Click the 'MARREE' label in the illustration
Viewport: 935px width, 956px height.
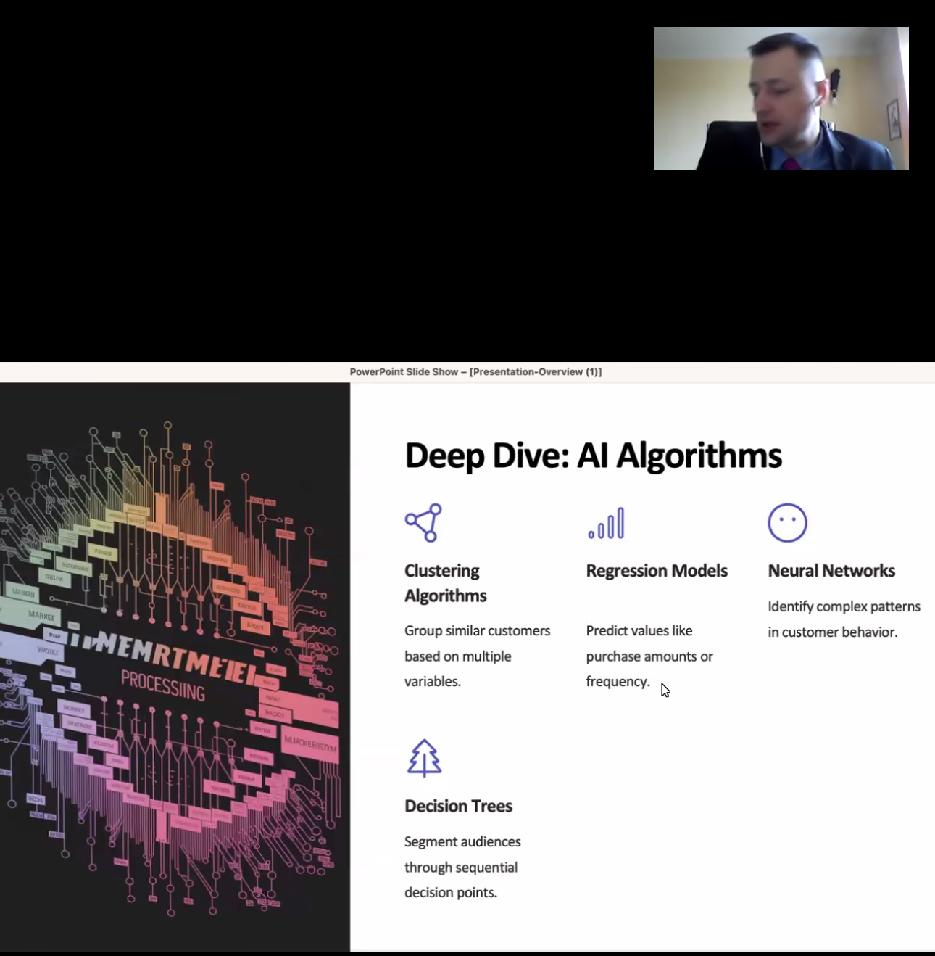click(x=41, y=616)
